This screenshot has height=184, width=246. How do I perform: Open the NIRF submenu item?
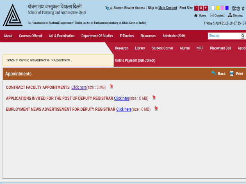200,48
